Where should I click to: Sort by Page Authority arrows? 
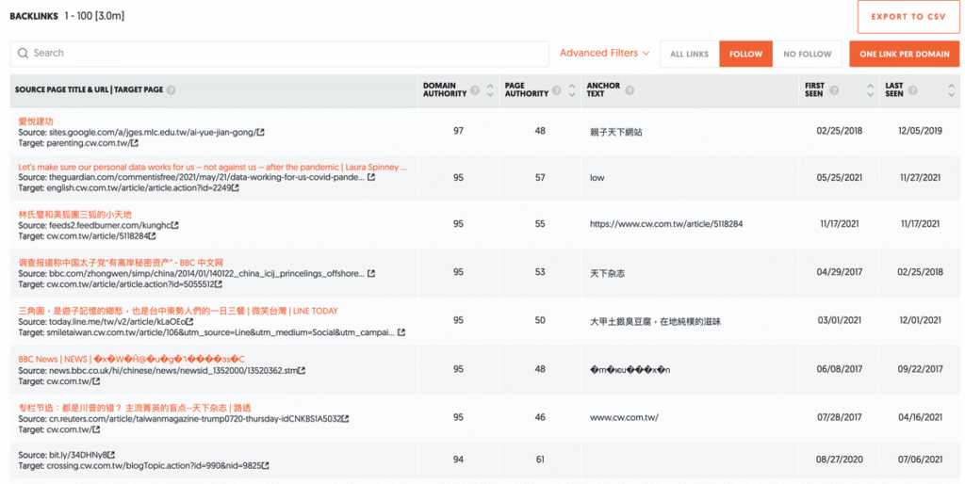[x=572, y=90]
